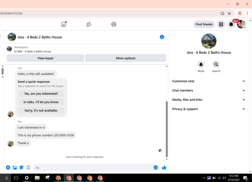Screen dimensions: 252x182
Task: Open the Facebook Home icon
Action: coord(64,24)
